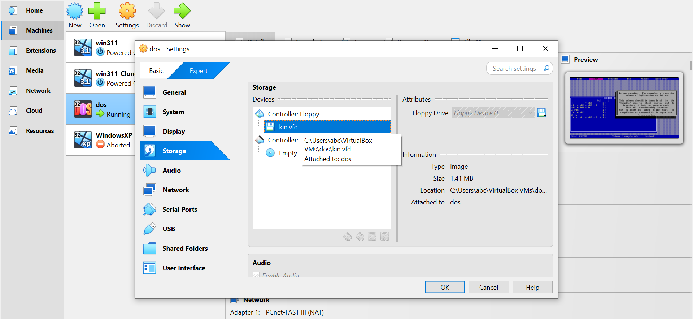693x319 pixels.
Task: Select the Controller: Floppy tree node
Action: (x=293, y=114)
